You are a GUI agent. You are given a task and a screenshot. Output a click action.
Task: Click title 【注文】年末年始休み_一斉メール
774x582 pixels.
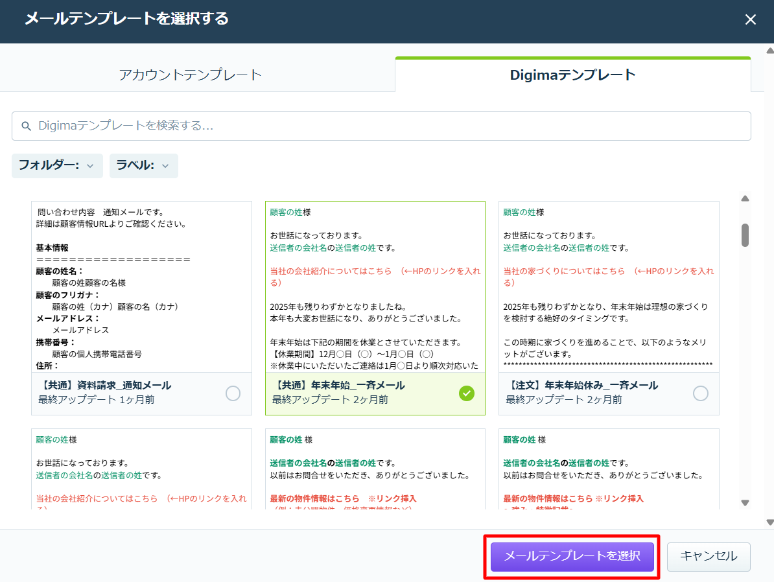point(582,386)
